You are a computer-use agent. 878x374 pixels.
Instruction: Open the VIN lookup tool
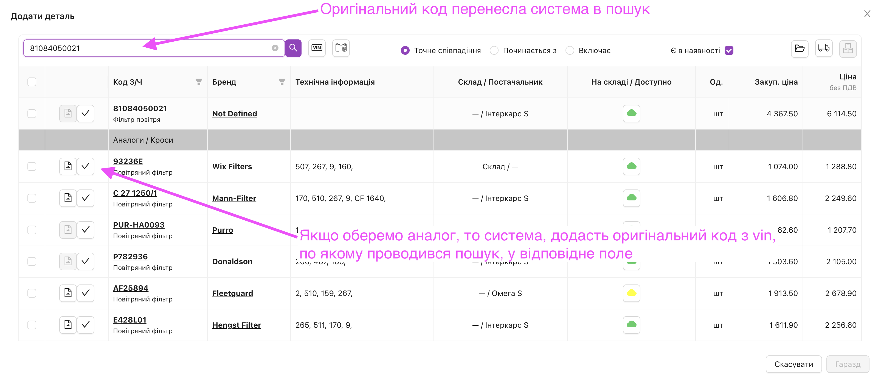pos(317,48)
